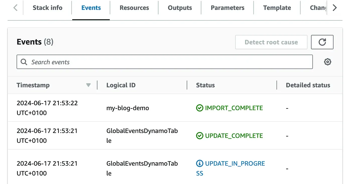Click the UPDATE_COMPLETE status text
The height and width of the screenshot is (184, 351).
pos(234,136)
